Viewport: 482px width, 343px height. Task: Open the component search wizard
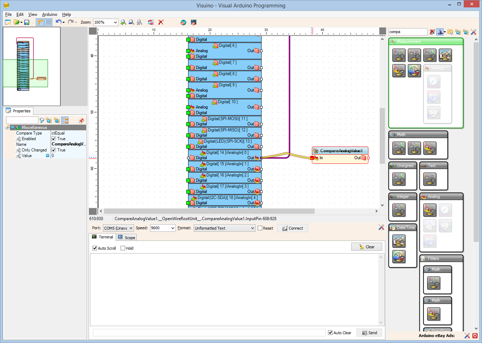441,32
